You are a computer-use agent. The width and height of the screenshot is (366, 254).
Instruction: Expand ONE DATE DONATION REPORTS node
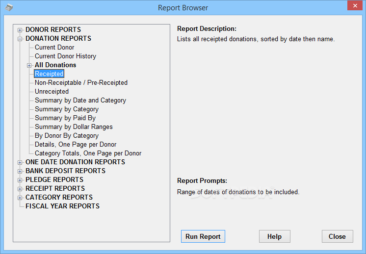coord(20,163)
